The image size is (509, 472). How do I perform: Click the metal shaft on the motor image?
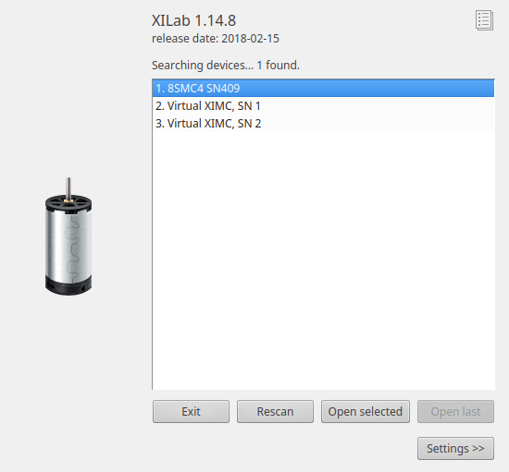tap(68, 188)
